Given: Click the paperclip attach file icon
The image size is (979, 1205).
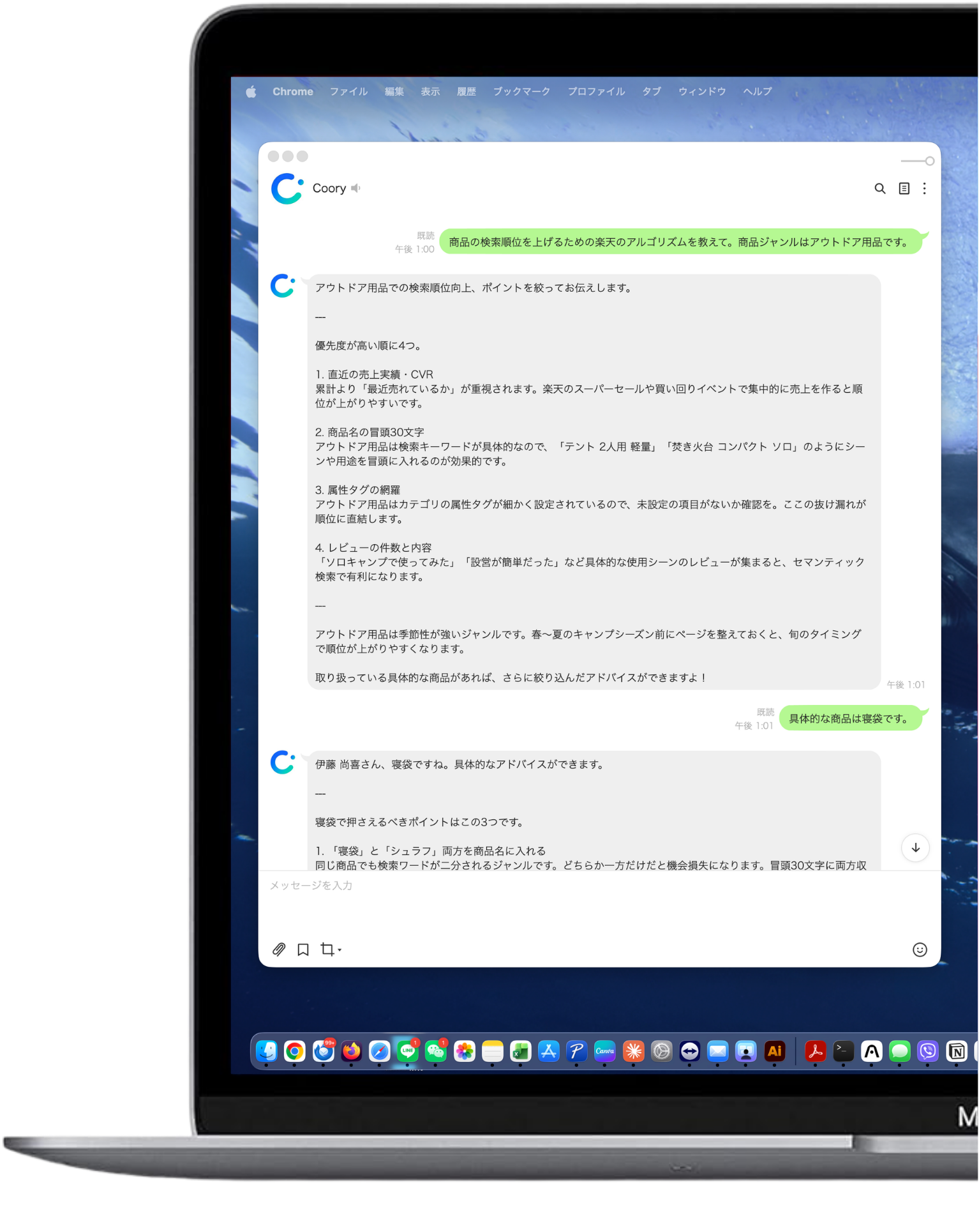Looking at the screenshot, I should click(279, 950).
